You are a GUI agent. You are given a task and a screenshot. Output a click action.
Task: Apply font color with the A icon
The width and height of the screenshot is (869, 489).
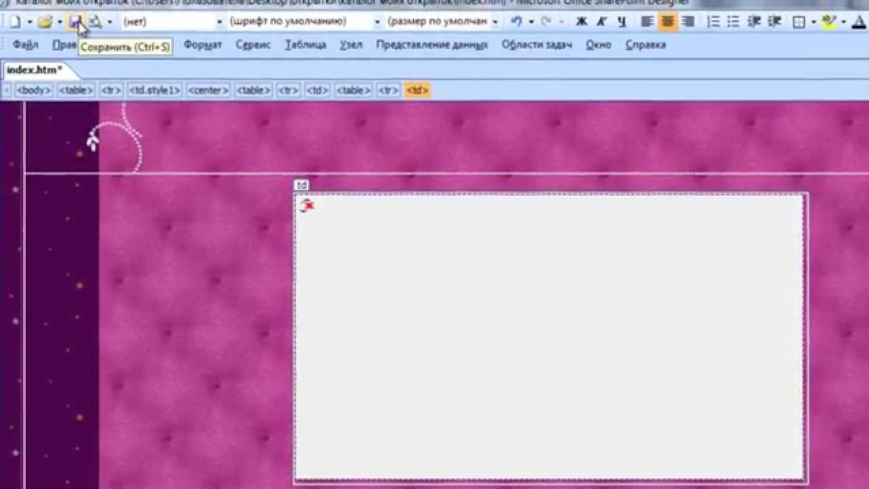pyautogui.click(x=859, y=22)
